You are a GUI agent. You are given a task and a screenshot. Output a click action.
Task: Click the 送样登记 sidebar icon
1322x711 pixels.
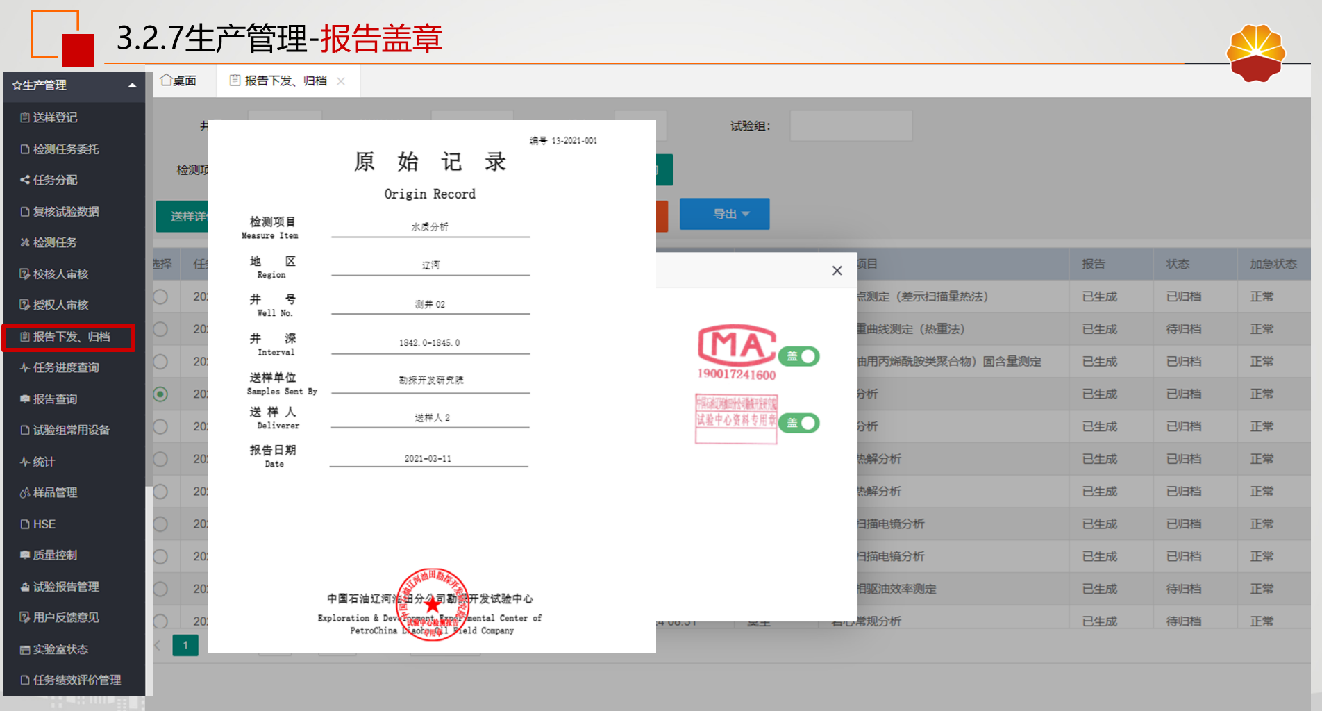(25, 118)
